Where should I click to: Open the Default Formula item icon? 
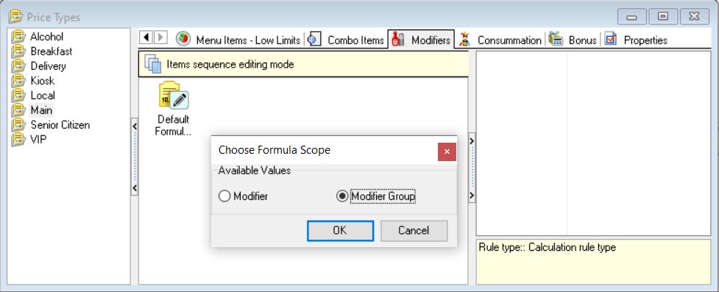[174, 96]
